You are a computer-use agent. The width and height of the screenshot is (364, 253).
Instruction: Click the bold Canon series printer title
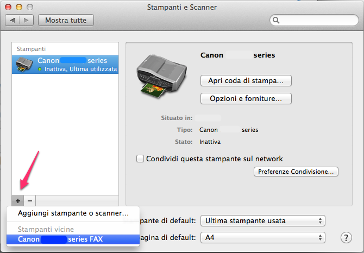[x=238, y=55]
